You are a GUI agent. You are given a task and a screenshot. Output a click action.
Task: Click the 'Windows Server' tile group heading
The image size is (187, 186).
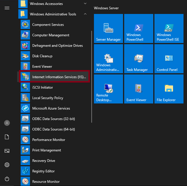(x=106, y=8)
